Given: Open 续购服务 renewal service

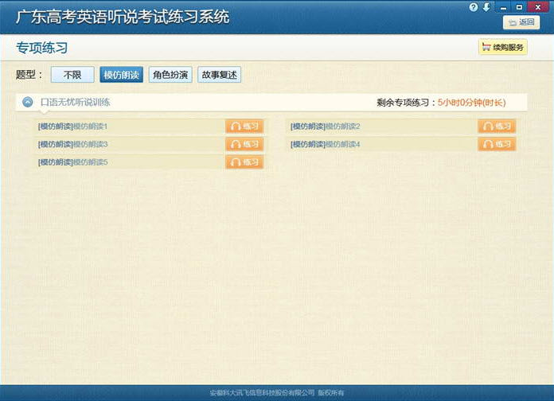Looking at the screenshot, I should pos(503,47).
